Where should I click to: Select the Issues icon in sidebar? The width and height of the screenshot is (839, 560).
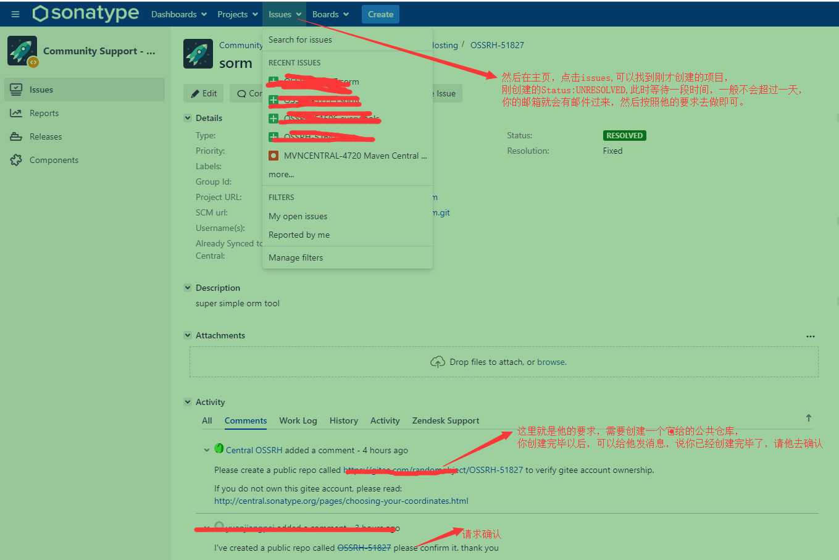pyautogui.click(x=16, y=90)
